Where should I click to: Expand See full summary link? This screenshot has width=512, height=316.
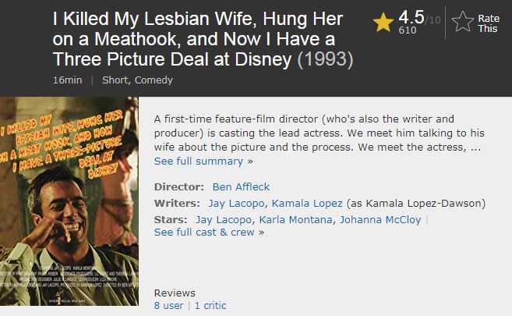click(x=199, y=161)
